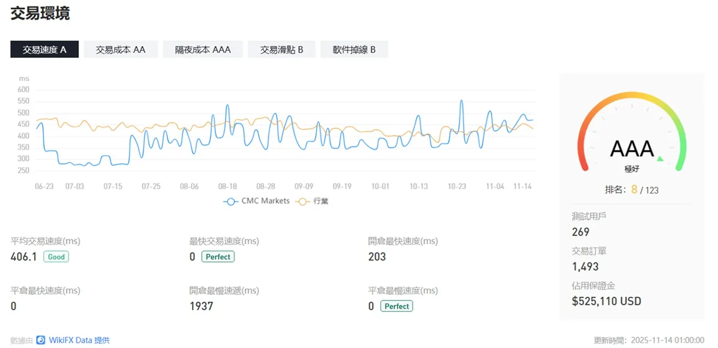Click the 佔用保證金 label

click(594, 285)
